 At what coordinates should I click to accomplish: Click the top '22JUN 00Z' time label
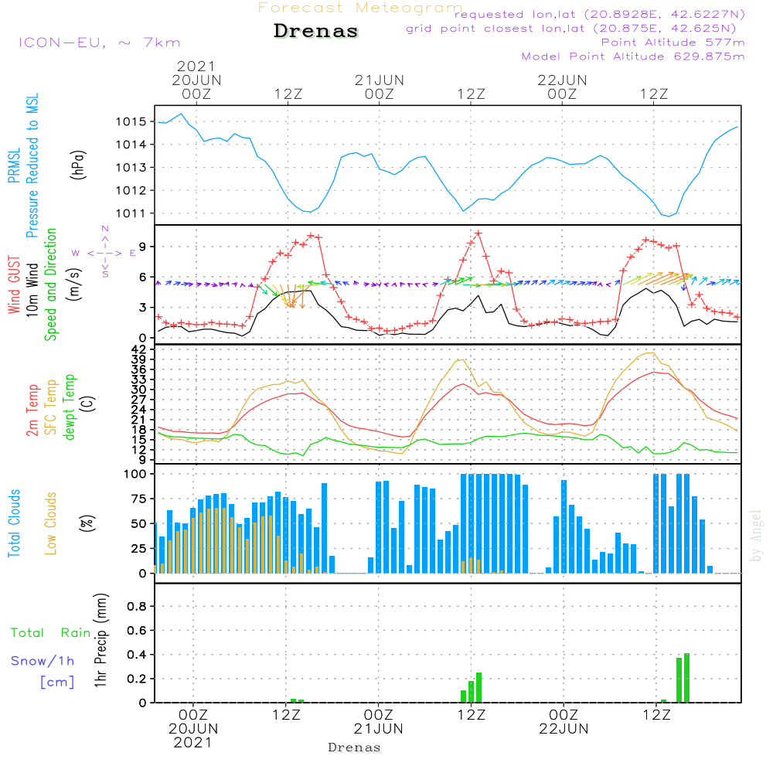click(x=562, y=87)
